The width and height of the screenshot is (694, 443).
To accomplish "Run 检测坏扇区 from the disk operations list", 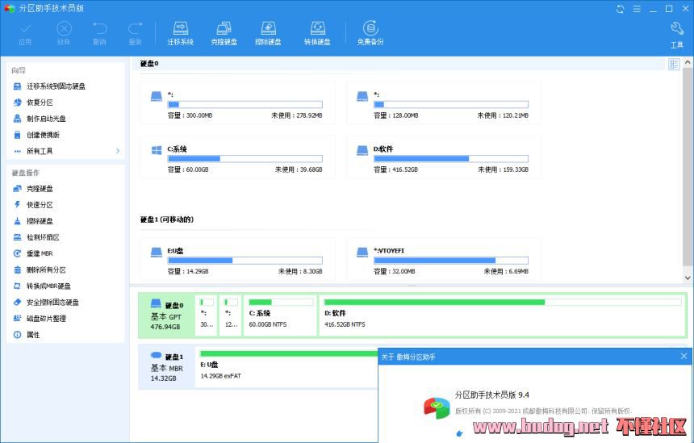I will point(43,237).
